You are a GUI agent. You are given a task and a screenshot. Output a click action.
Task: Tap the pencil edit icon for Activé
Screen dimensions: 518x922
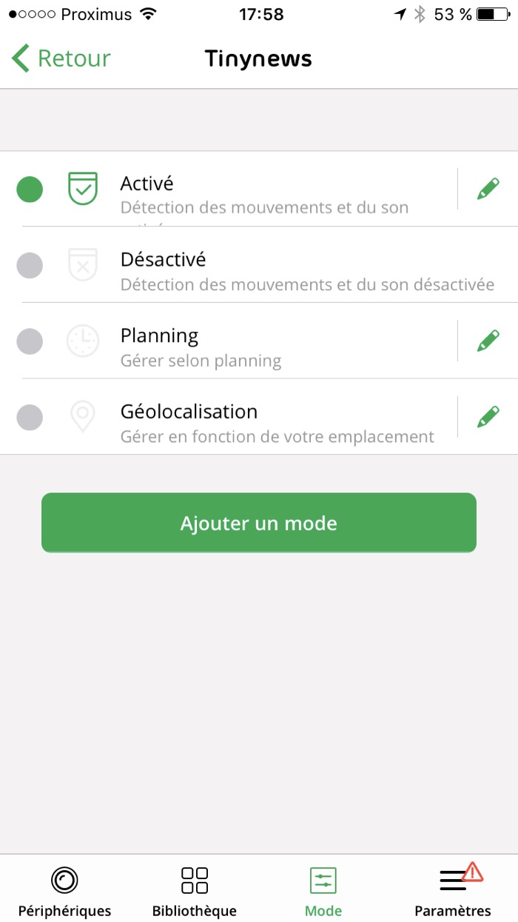tap(488, 189)
